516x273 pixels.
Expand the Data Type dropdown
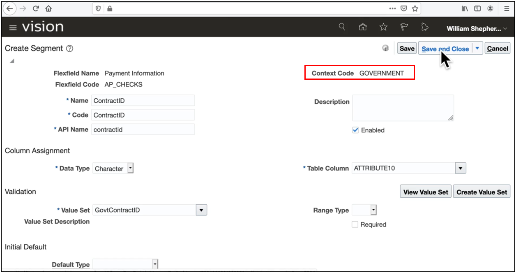coord(130,168)
